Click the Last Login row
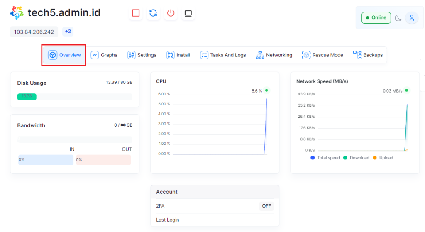The width and height of the screenshot is (425, 232). 215,220
